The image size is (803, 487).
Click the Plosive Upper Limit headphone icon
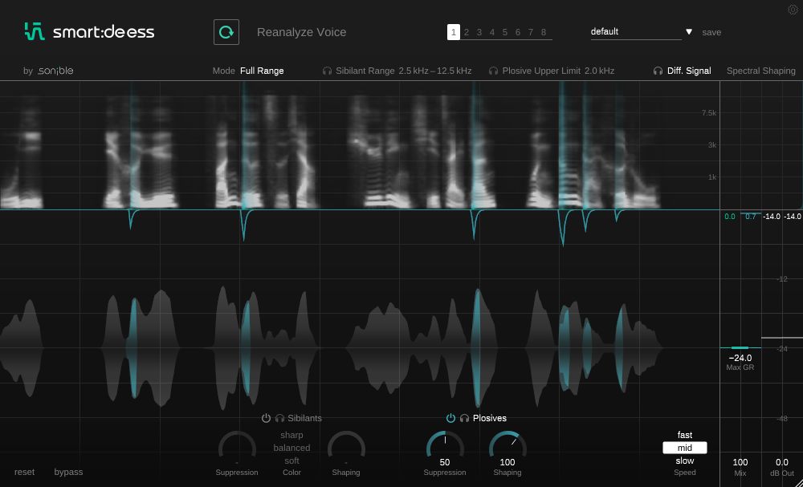[494, 71]
